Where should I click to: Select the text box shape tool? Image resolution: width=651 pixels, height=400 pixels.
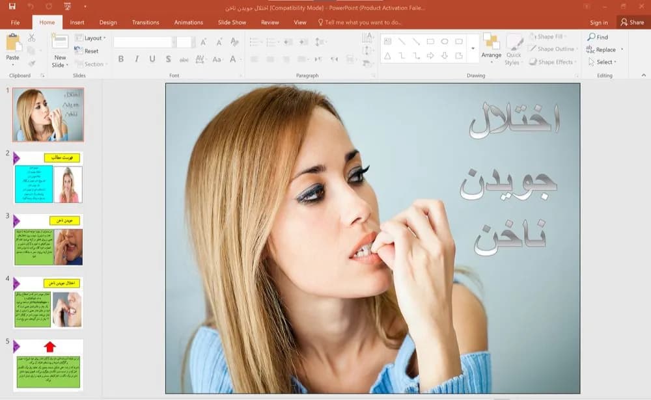click(387, 42)
